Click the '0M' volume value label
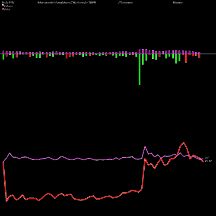216x216 pixels. pyautogui.click(x=206, y=158)
